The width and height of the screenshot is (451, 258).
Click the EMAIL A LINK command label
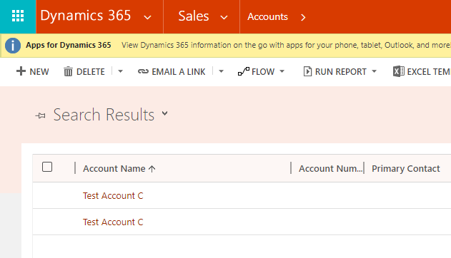tap(179, 72)
